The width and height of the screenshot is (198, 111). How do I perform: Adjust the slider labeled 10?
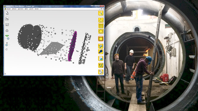coord(7,45)
